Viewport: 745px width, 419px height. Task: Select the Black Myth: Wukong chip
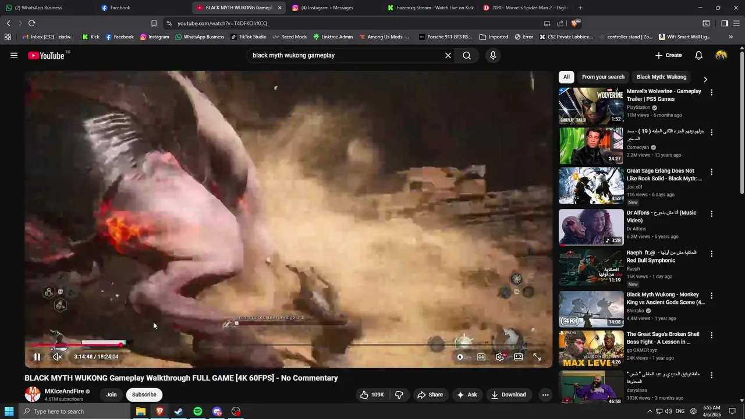(x=661, y=77)
